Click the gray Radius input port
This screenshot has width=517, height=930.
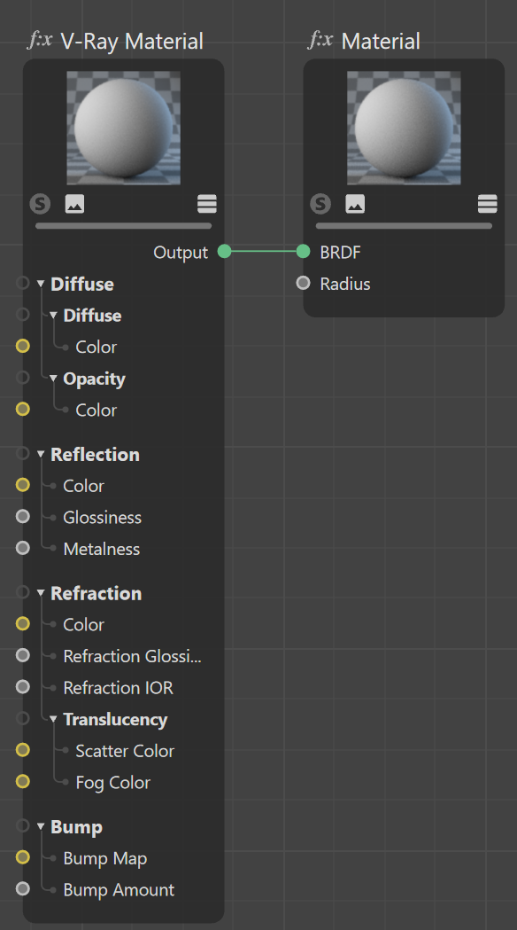(304, 283)
